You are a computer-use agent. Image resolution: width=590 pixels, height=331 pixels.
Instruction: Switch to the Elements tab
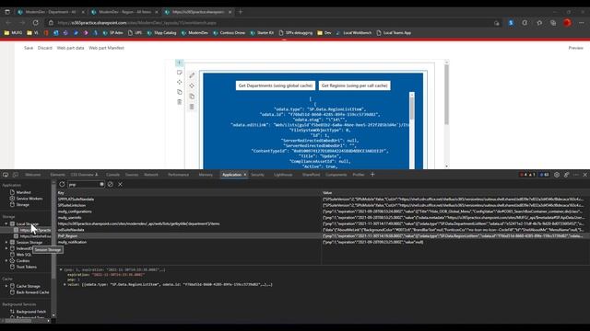[57, 175]
